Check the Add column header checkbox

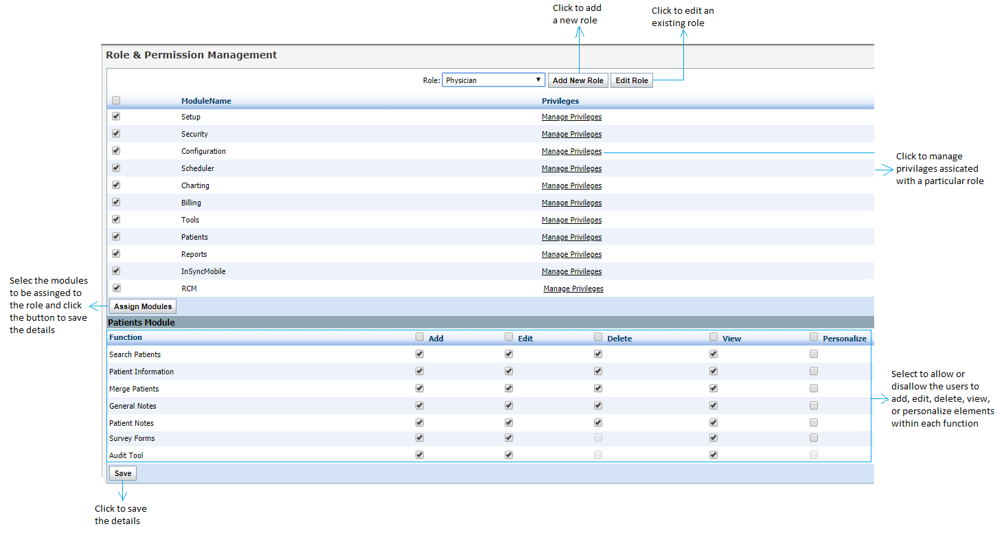point(420,337)
